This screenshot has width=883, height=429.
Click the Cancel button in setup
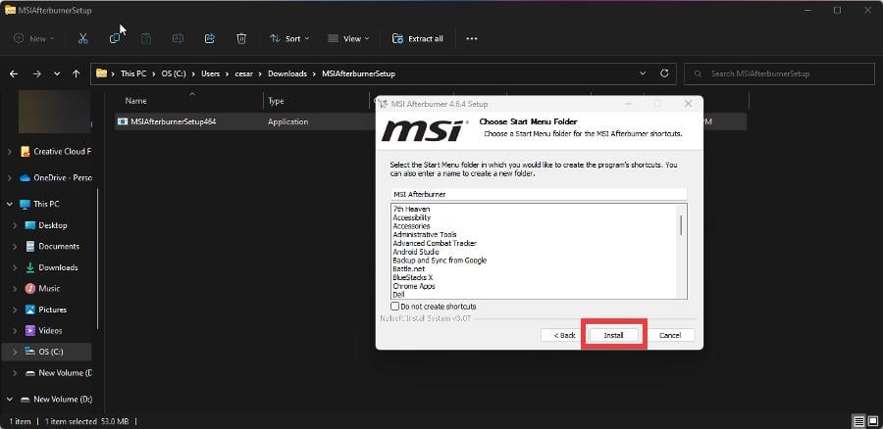670,335
